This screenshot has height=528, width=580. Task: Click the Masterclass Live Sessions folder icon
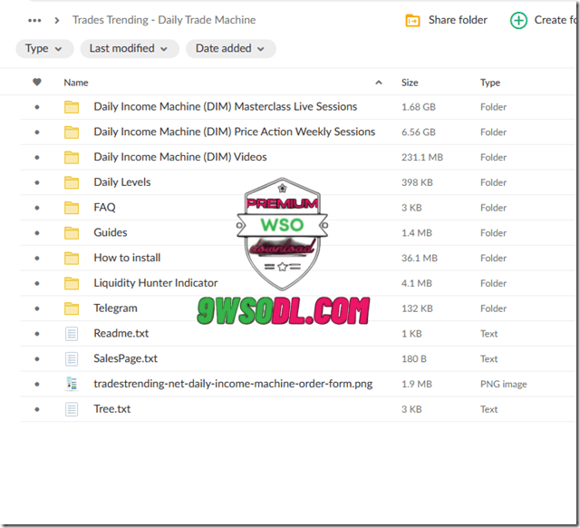click(x=72, y=107)
